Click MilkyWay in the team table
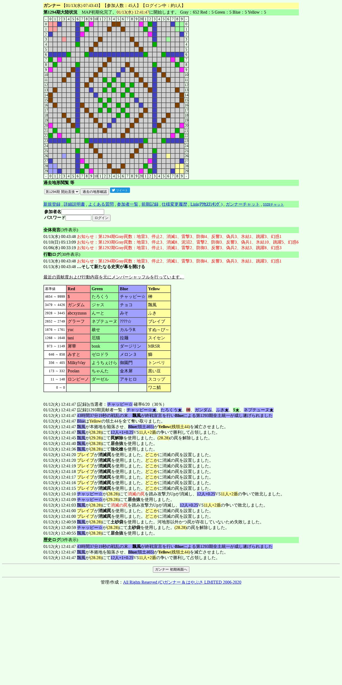 point(78,363)
